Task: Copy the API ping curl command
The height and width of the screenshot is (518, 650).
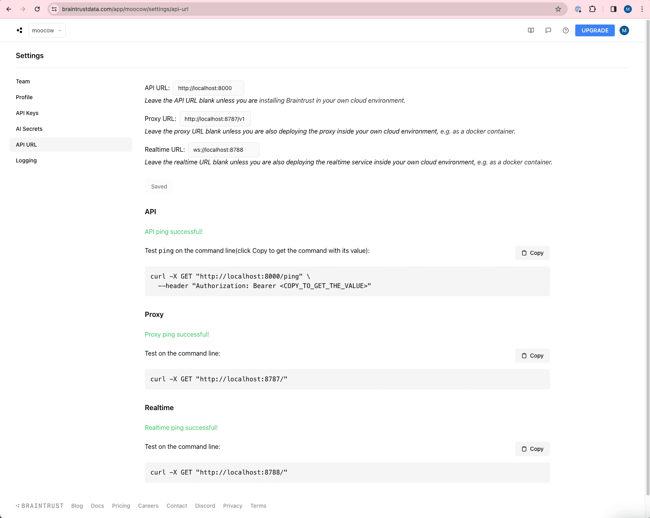Action: pos(532,252)
